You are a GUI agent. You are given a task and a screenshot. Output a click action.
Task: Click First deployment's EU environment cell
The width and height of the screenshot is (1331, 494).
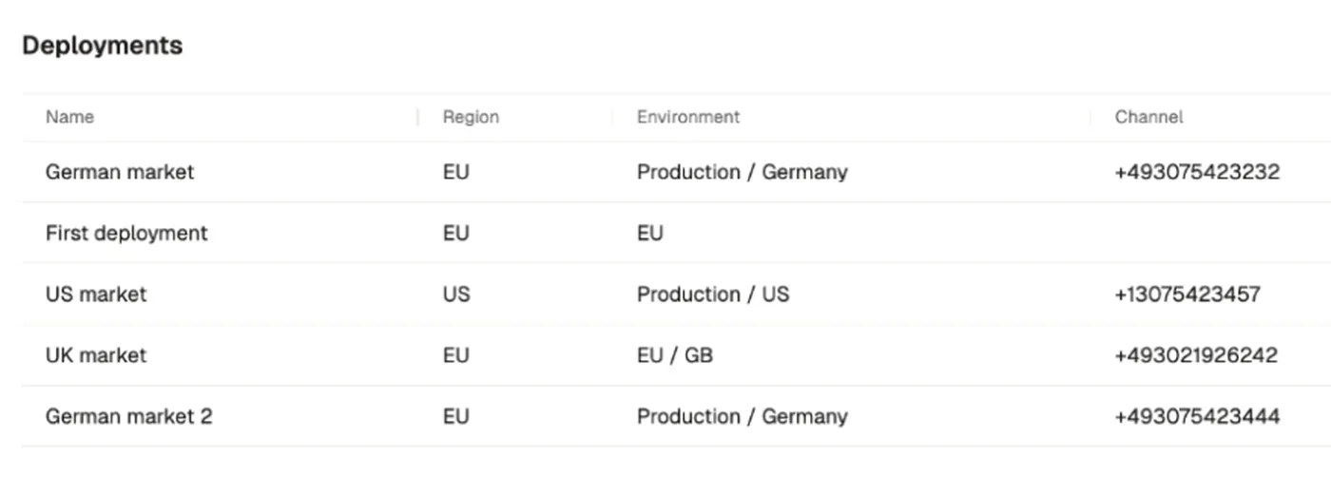(x=650, y=234)
